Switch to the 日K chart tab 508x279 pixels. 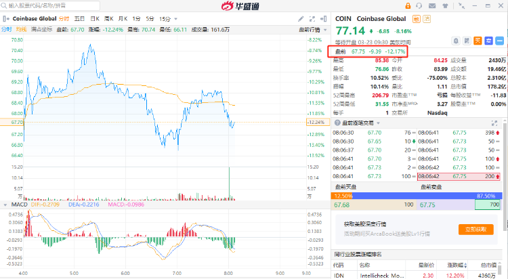[95, 19]
